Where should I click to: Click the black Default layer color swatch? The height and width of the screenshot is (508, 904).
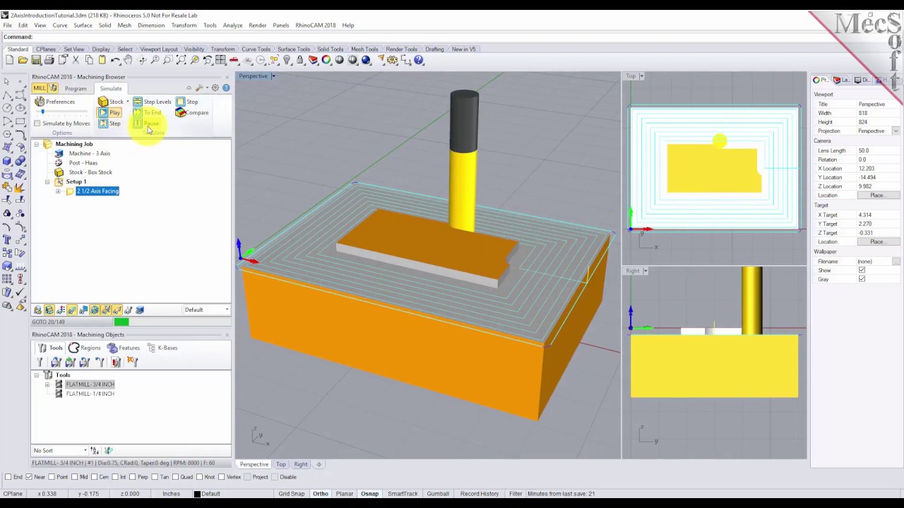(x=197, y=494)
